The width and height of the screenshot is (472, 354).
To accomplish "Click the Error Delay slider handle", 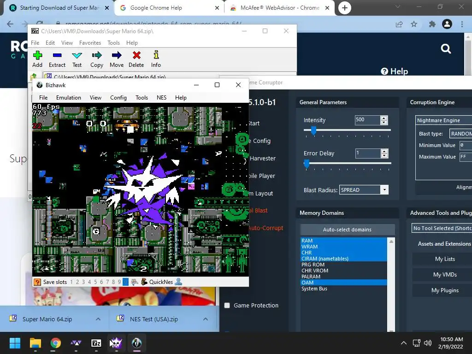I will pyautogui.click(x=307, y=164).
